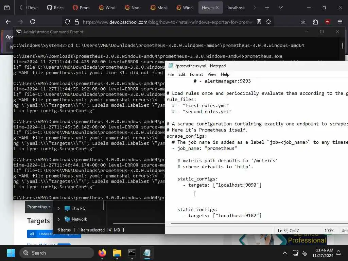Select the All filter button on Targets
The height and width of the screenshot is (261, 348).
click(32, 234)
